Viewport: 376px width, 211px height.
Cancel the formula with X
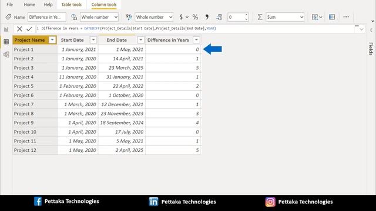tap(19, 29)
